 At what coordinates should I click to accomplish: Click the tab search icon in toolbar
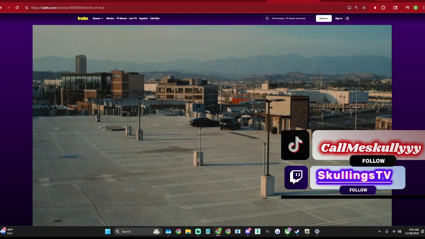pyautogui.click(x=395, y=8)
